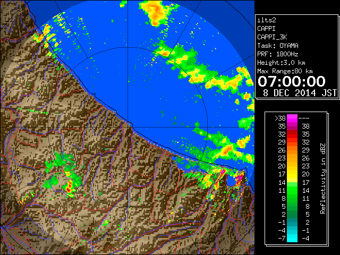Select the orange 26–29 dBZ legend band
340x255 pixels.
click(292, 150)
